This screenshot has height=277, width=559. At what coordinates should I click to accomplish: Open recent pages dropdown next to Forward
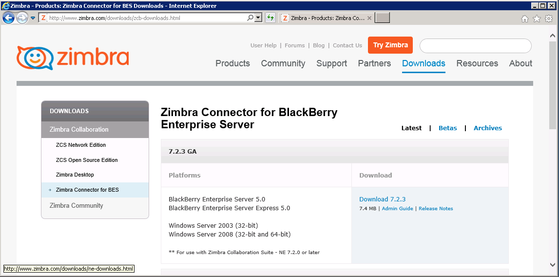(33, 18)
